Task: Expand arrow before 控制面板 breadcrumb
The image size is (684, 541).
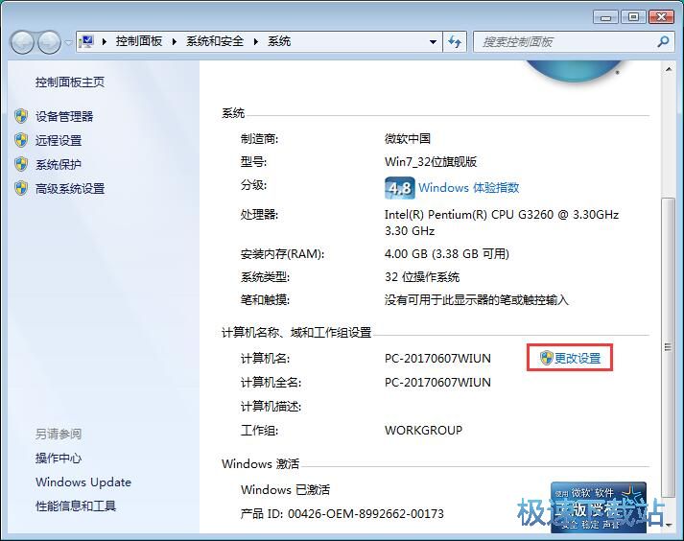Action: pos(105,42)
